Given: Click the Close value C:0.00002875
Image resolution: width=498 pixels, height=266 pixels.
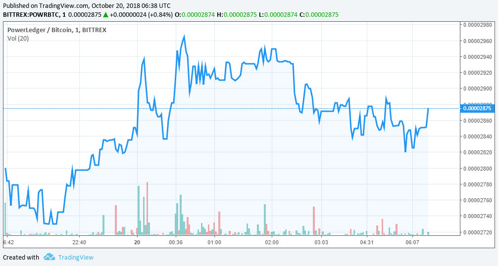Looking at the screenshot, I should coord(319,14).
